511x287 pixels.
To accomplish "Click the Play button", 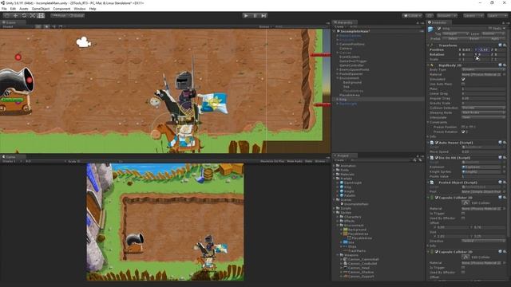I will (246, 16).
